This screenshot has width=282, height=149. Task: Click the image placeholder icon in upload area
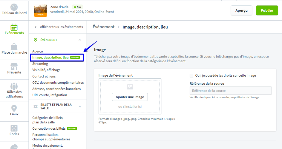tap(130, 87)
